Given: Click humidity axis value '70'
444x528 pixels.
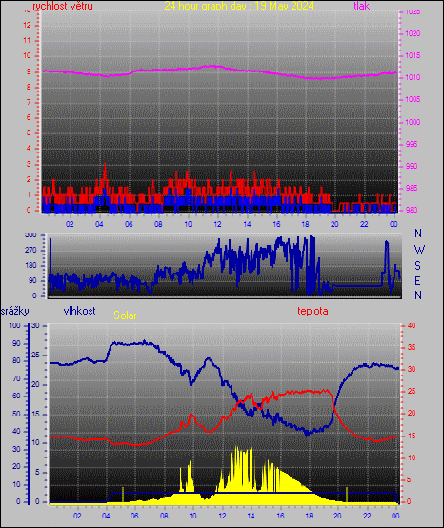Looking at the screenshot, I should click(x=16, y=378).
